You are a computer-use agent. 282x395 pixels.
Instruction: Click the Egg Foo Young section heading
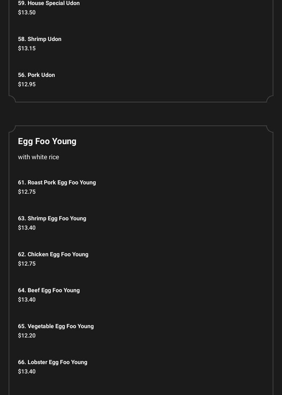coord(47,142)
